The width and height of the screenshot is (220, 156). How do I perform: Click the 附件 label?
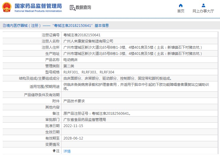click(56, 101)
